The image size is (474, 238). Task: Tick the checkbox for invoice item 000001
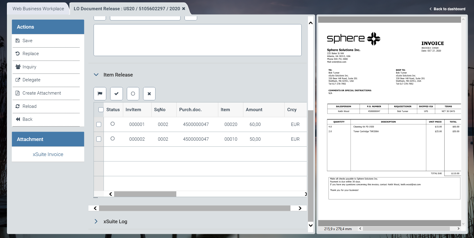99,124
